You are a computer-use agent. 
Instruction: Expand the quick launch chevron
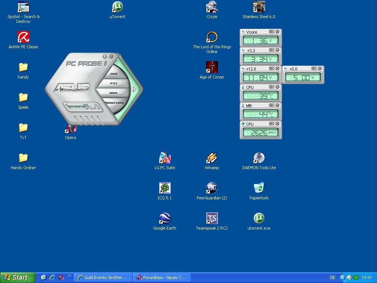click(x=70, y=276)
